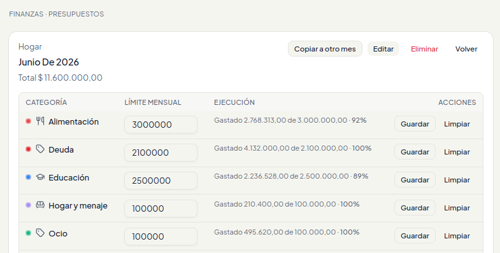Image resolution: width=500 pixels, height=253 pixels.
Task: Clear Hogar y menaje limit with Limpiar
Action: click(x=457, y=208)
